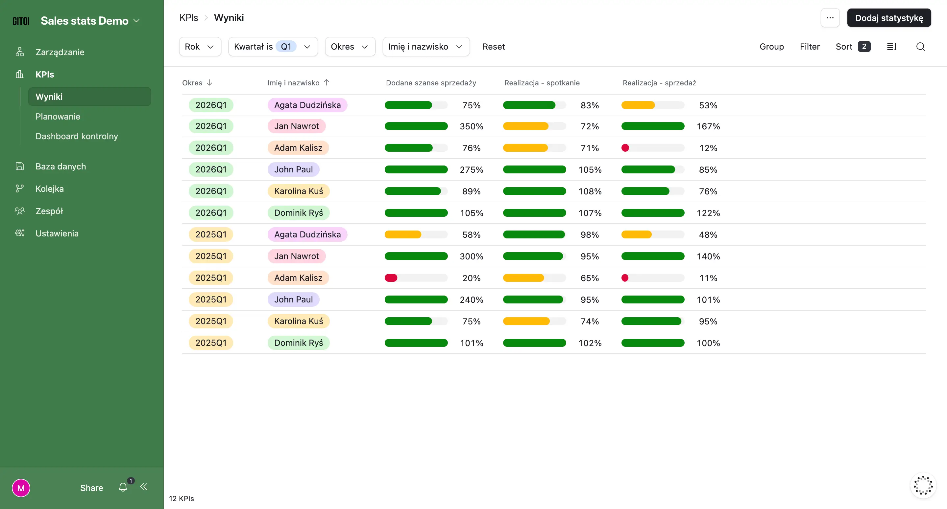The width and height of the screenshot is (947, 509).
Task: Select the Kolejka queue icon
Action: pyautogui.click(x=20, y=188)
